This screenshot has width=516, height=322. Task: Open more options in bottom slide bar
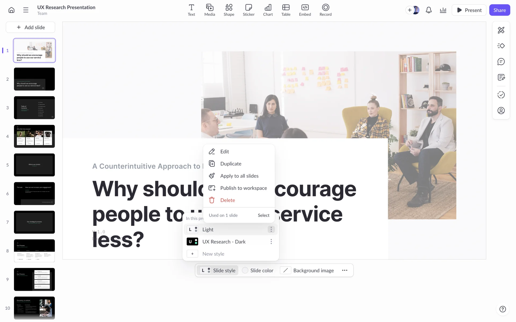pyautogui.click(x=345, y=270)
